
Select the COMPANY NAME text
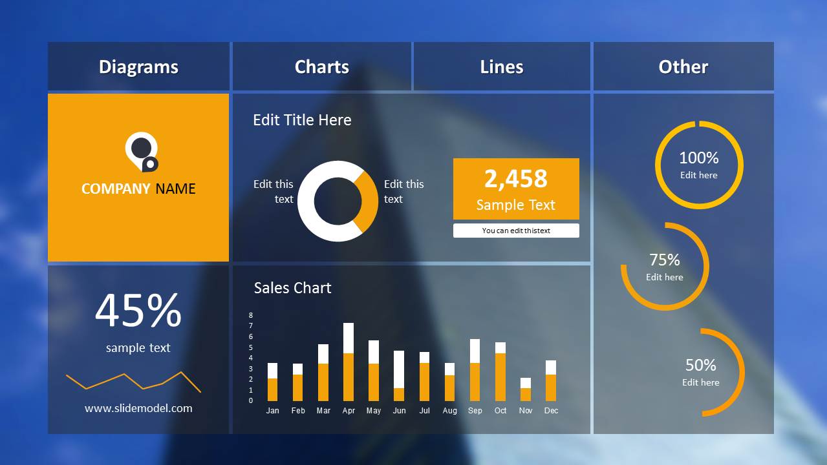(x=138, y=189)
